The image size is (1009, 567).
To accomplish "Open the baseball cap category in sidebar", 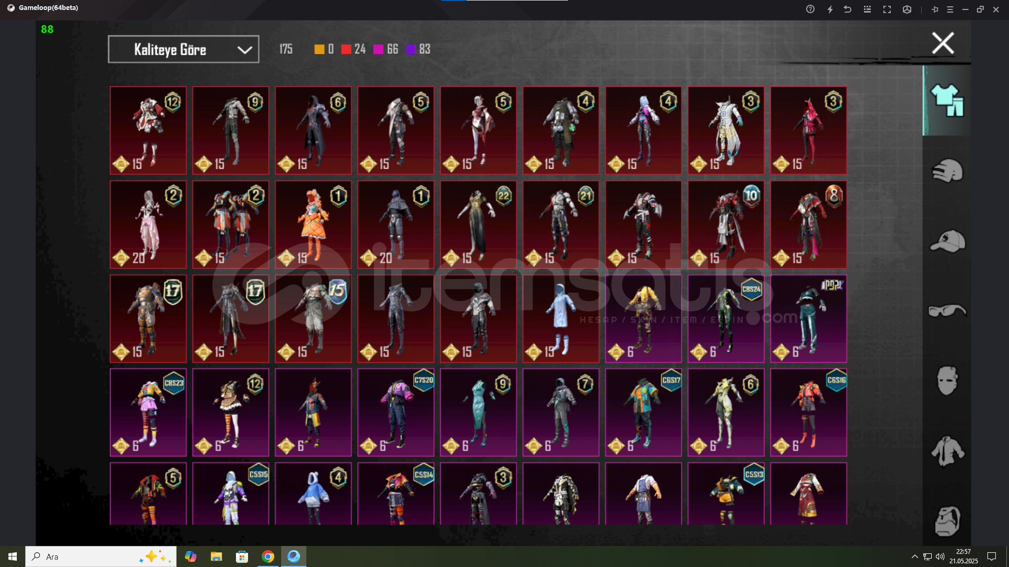I will coord(947,241).
